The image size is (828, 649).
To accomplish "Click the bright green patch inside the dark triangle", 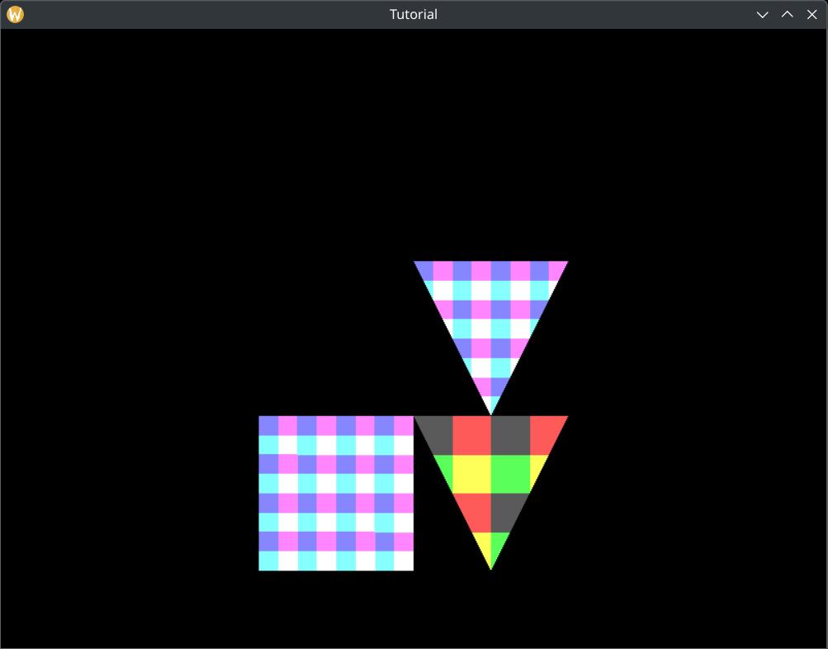I will [510, 474].
